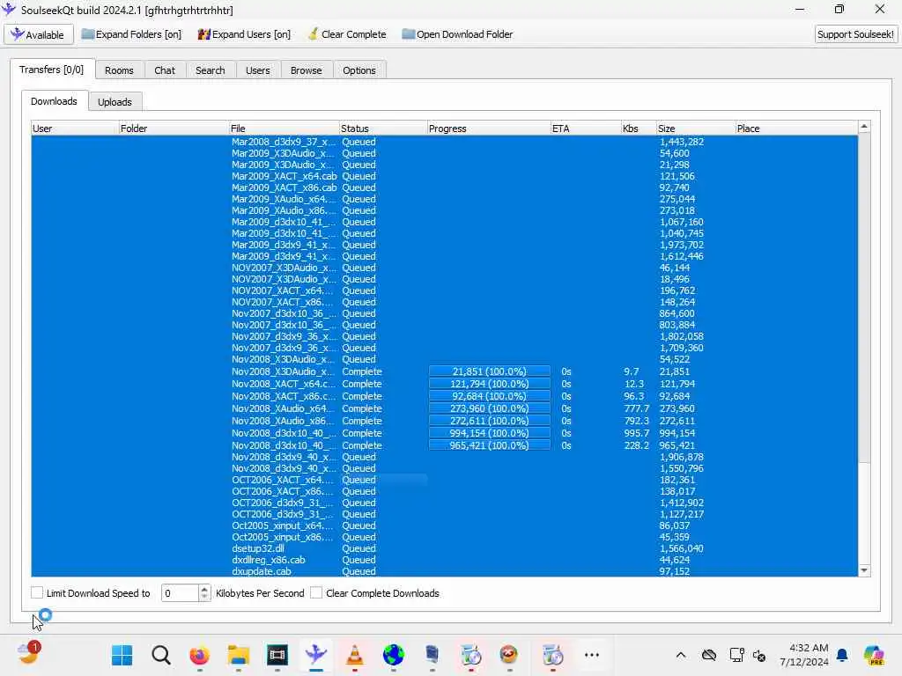The image size is (902, 676).
Task: Sort by the Kbs column header
Action: pos(639,129)
